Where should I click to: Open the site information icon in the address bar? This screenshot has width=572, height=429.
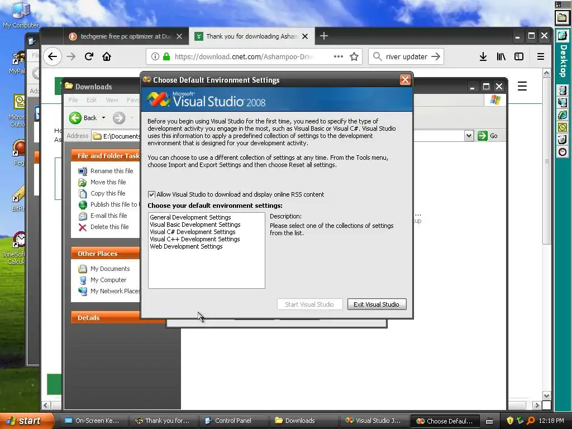point(155,56)
